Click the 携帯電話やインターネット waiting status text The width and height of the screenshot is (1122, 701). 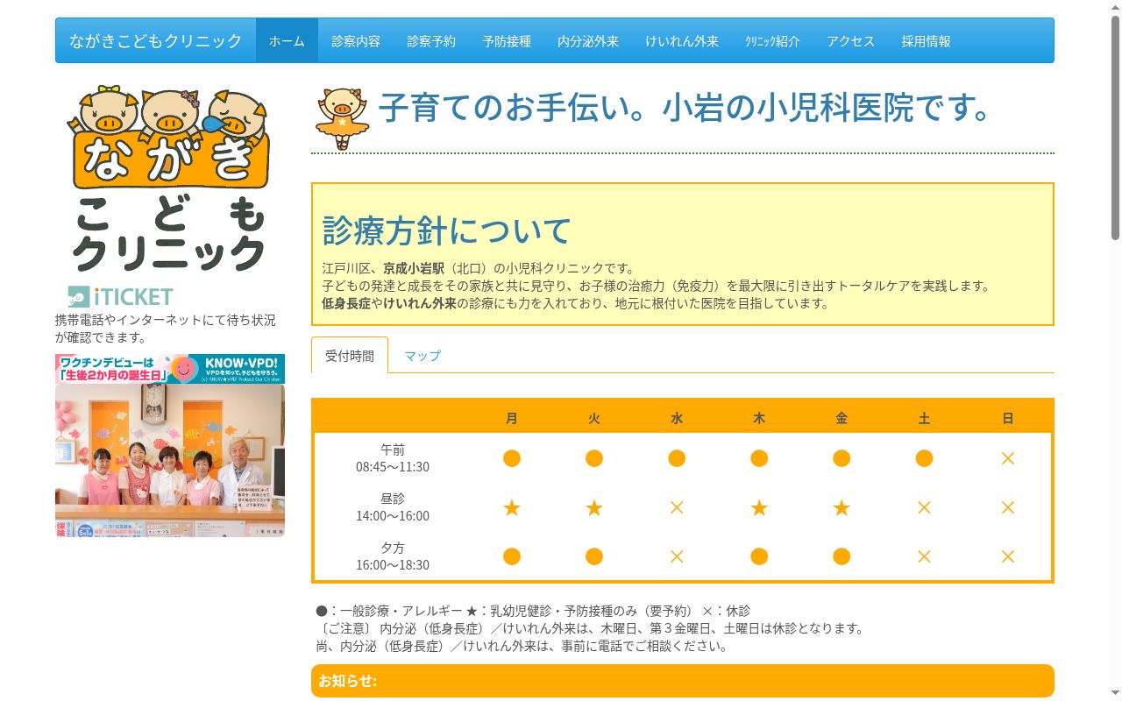pyautogui.click(x=166, y=329)
